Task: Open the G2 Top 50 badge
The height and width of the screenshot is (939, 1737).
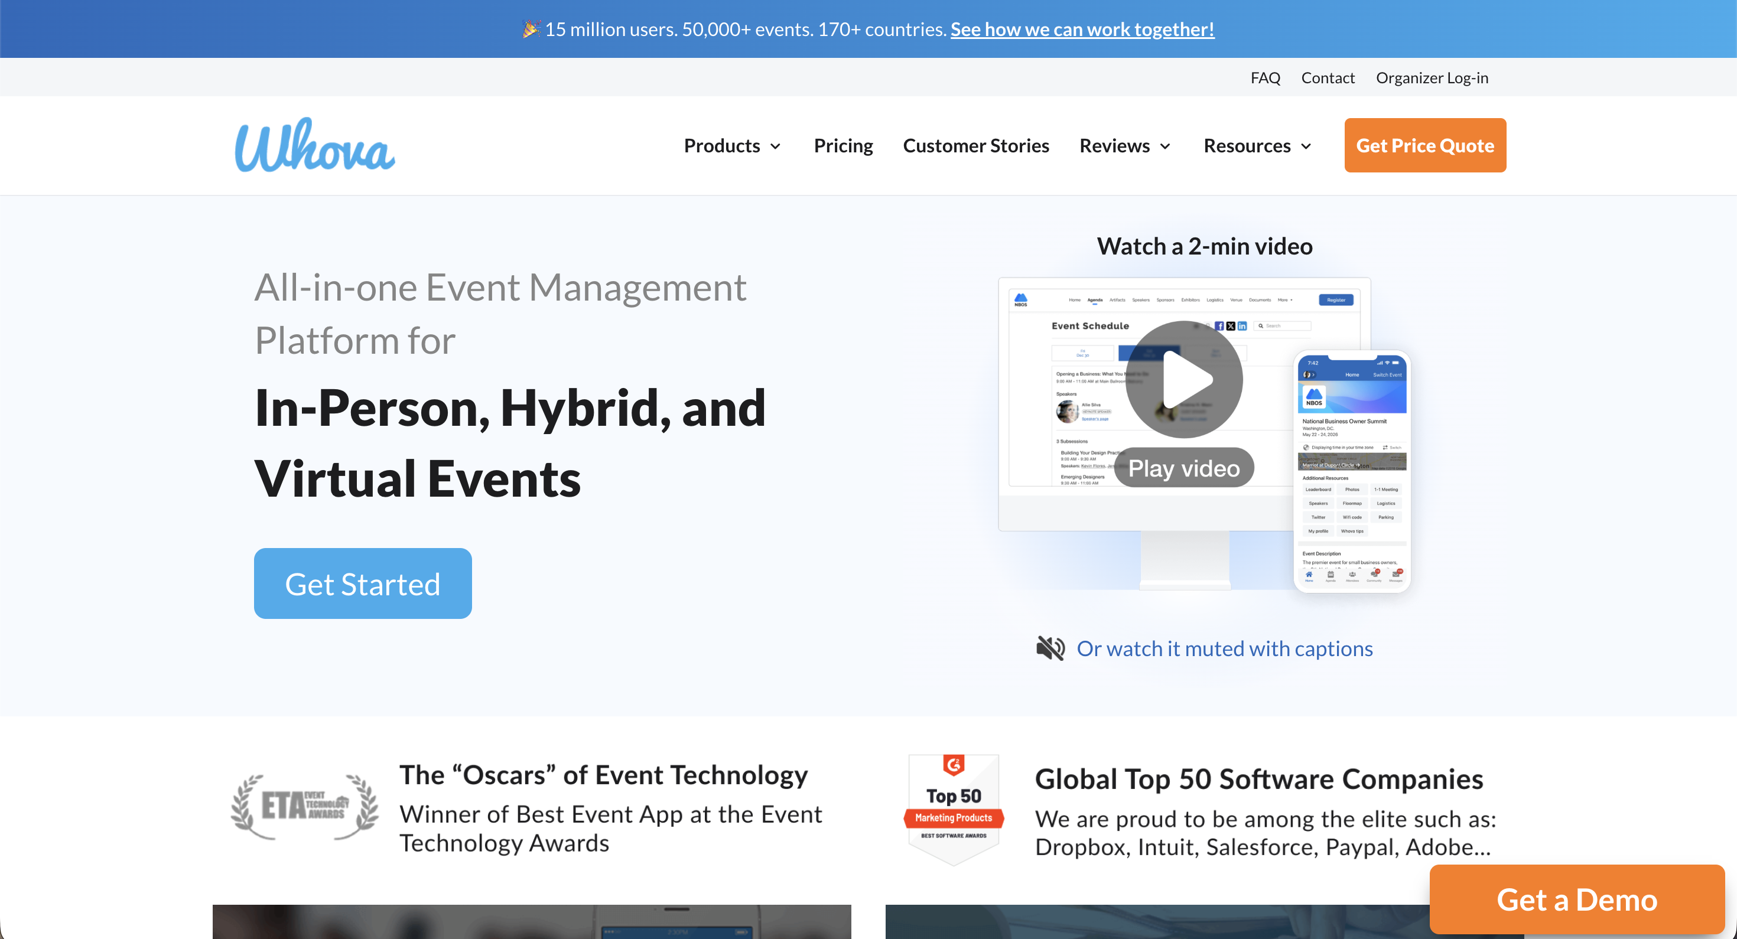Action: click(954, 809)
